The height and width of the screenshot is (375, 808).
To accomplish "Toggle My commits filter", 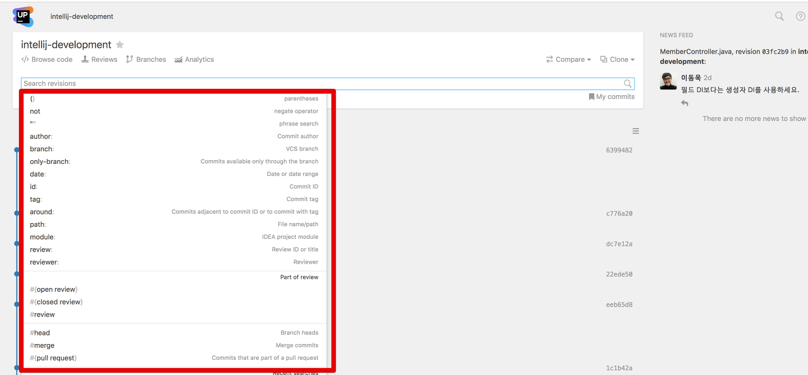I will [x=612, y=96].
